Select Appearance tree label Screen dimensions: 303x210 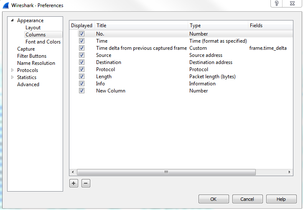point(30,20)
